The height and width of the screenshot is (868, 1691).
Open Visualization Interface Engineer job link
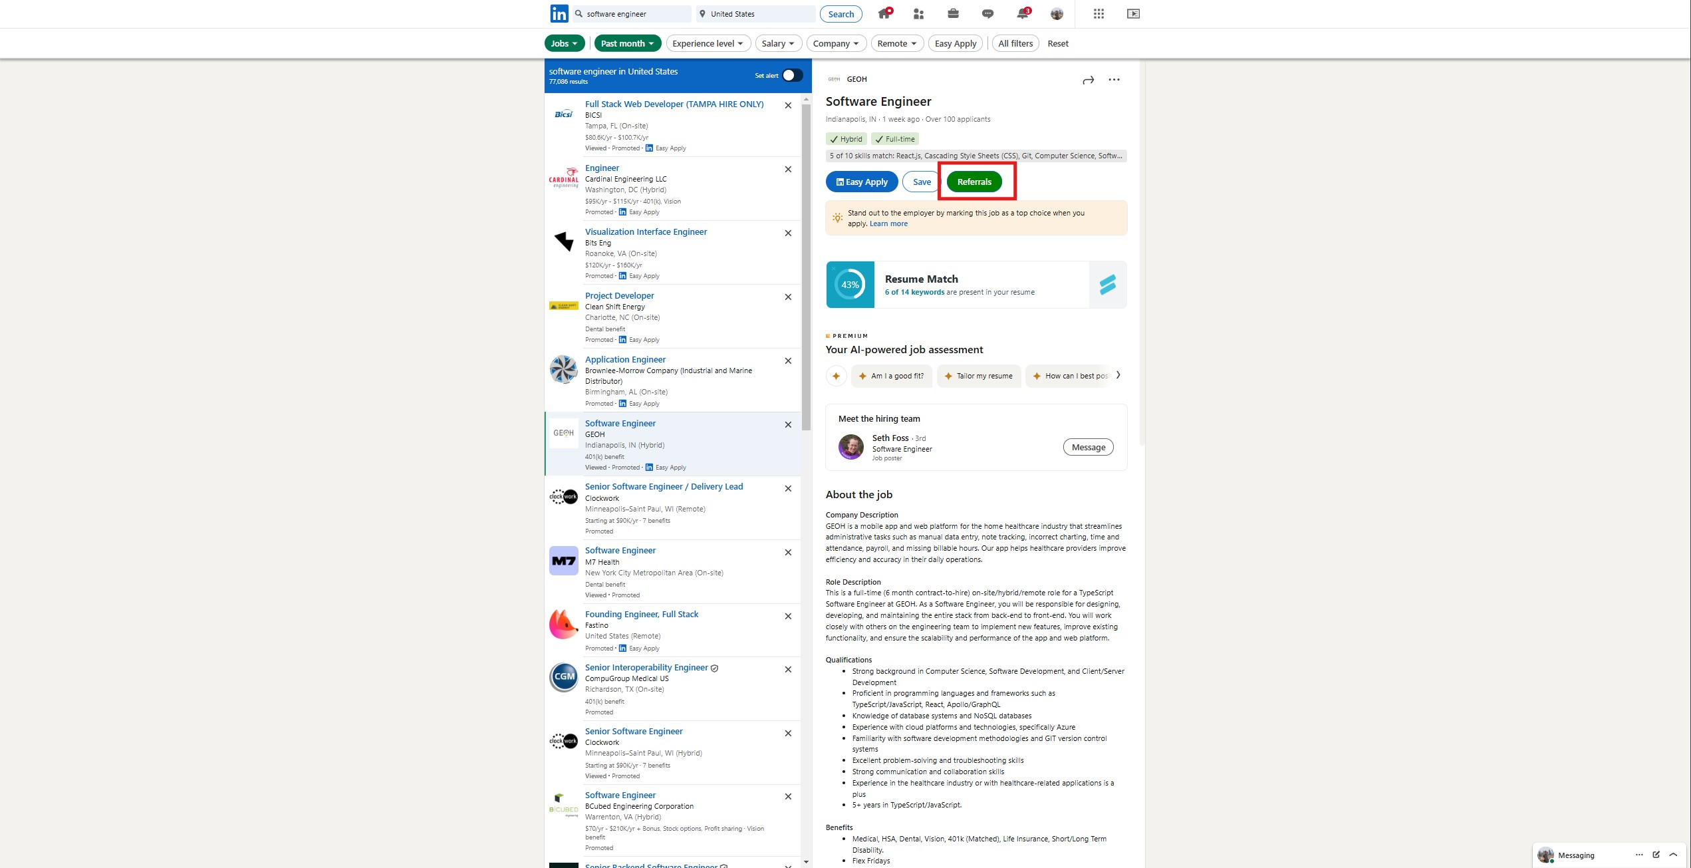[646, 231]
